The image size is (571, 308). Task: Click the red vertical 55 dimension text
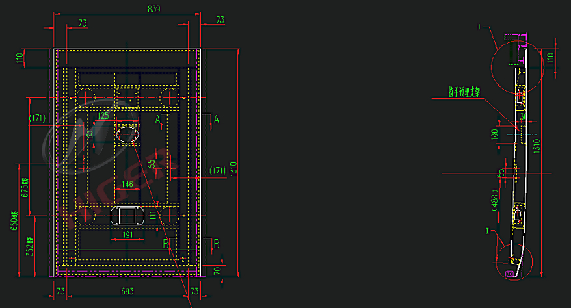click(152, 165)
